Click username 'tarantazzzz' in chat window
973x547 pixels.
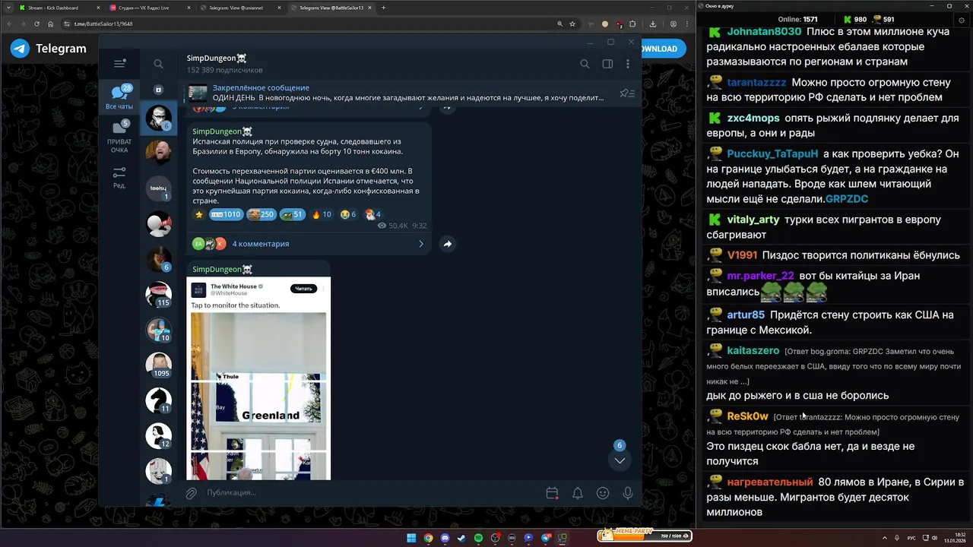756,82
